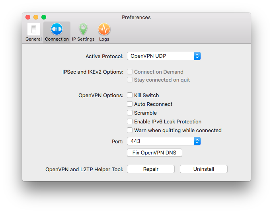Screen dimensions: 273x213
Task: Enable IPv6 Leak Protection checkbox
Action: [130, 121]
